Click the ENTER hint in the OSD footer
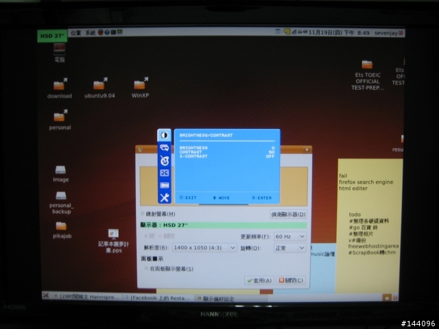The height and width of the screenshot is (329, 439). point(262,198)
